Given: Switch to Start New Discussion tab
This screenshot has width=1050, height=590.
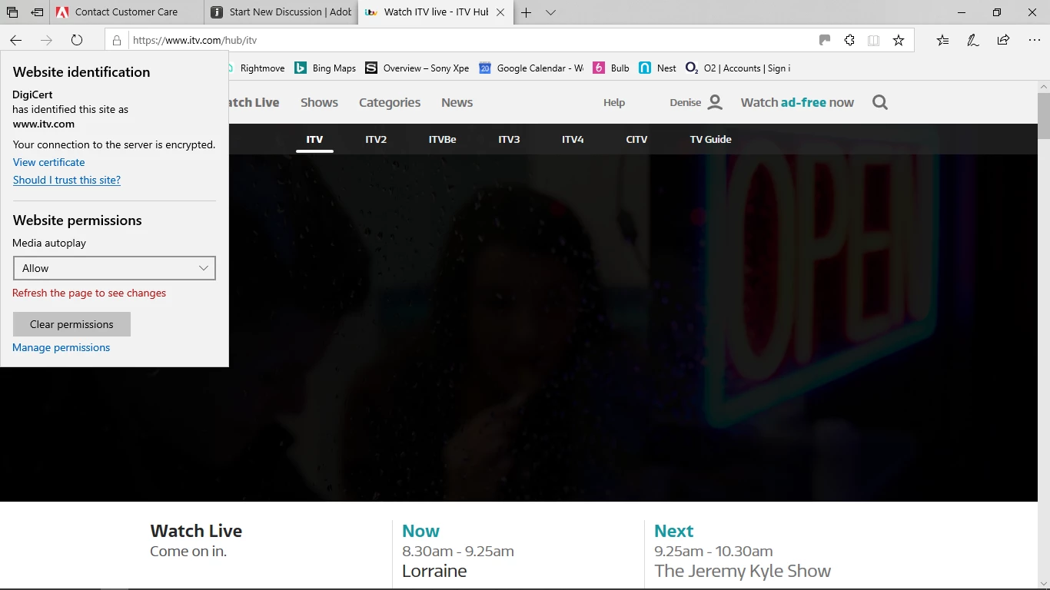Looking at the screenshot, I should 281,12.
